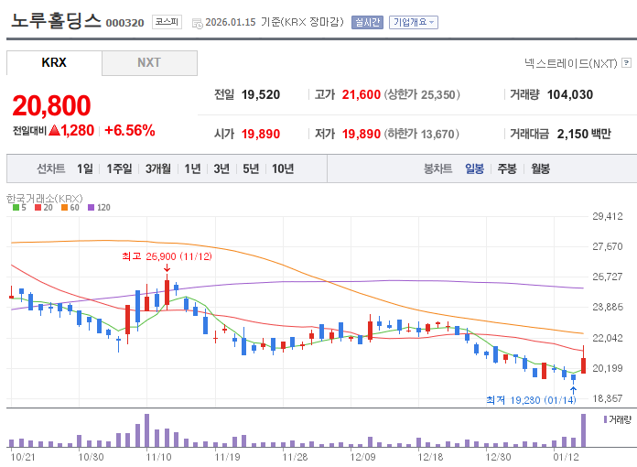Switch to the NXT tab
637x467 pixels.
[149, 62]
